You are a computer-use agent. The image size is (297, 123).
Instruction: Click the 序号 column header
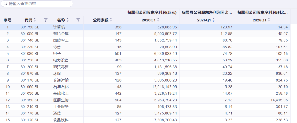pyautogui.click(x=8, y=20)
